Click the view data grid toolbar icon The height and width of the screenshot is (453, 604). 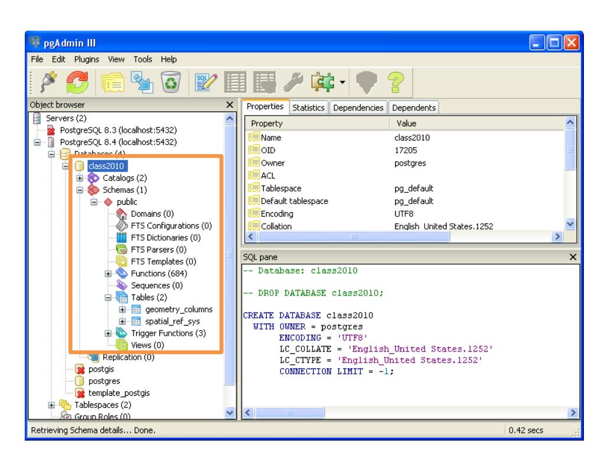[235, 82]
